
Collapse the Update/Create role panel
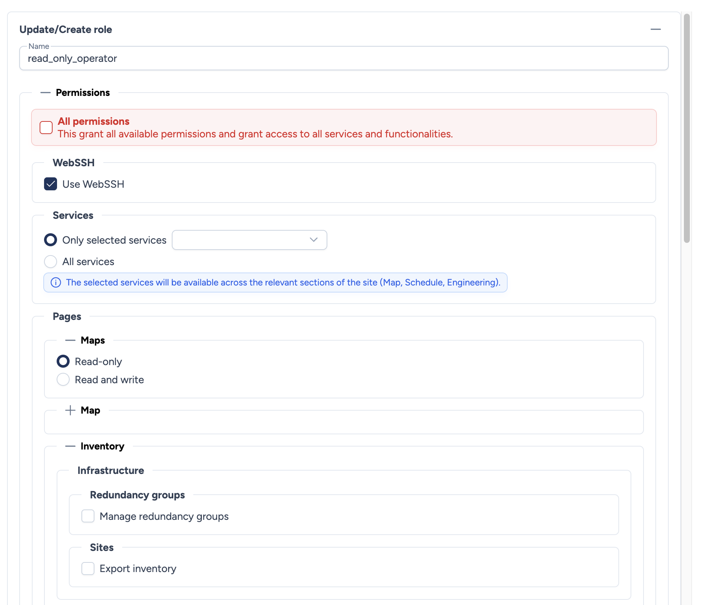655,29
